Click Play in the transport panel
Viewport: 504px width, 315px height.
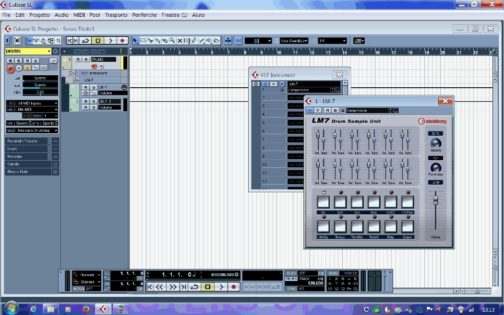(x=221, y=287)
